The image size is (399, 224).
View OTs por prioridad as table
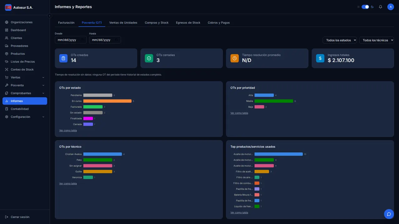point(239,113)
